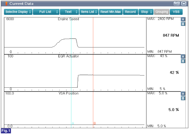The image size is (189, 134).
Task: Click the VSS button
Action: [x=176, y=12]
